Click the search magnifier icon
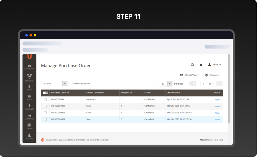 coord(192,65)
